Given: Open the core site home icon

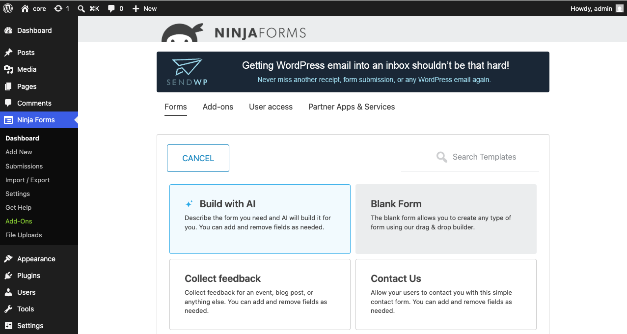Looking at the screenshot, I should 25,8.
